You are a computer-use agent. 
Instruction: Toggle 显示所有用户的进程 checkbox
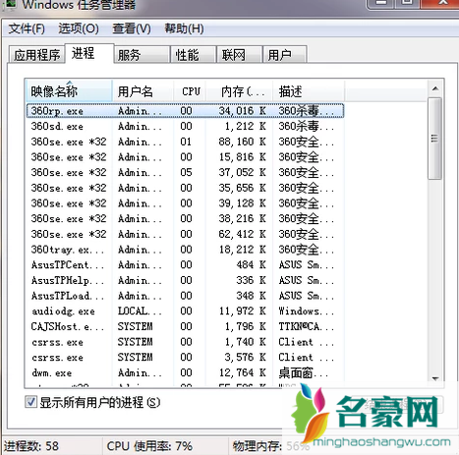tap(31, 402)
